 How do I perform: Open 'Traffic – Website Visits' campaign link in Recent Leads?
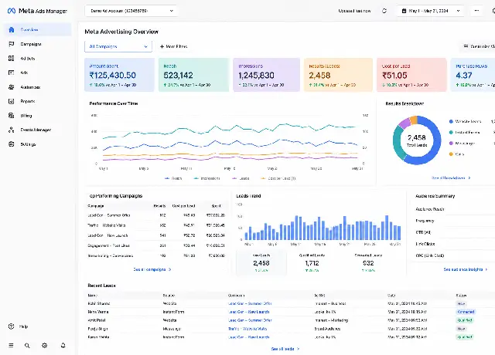[247, 329]
